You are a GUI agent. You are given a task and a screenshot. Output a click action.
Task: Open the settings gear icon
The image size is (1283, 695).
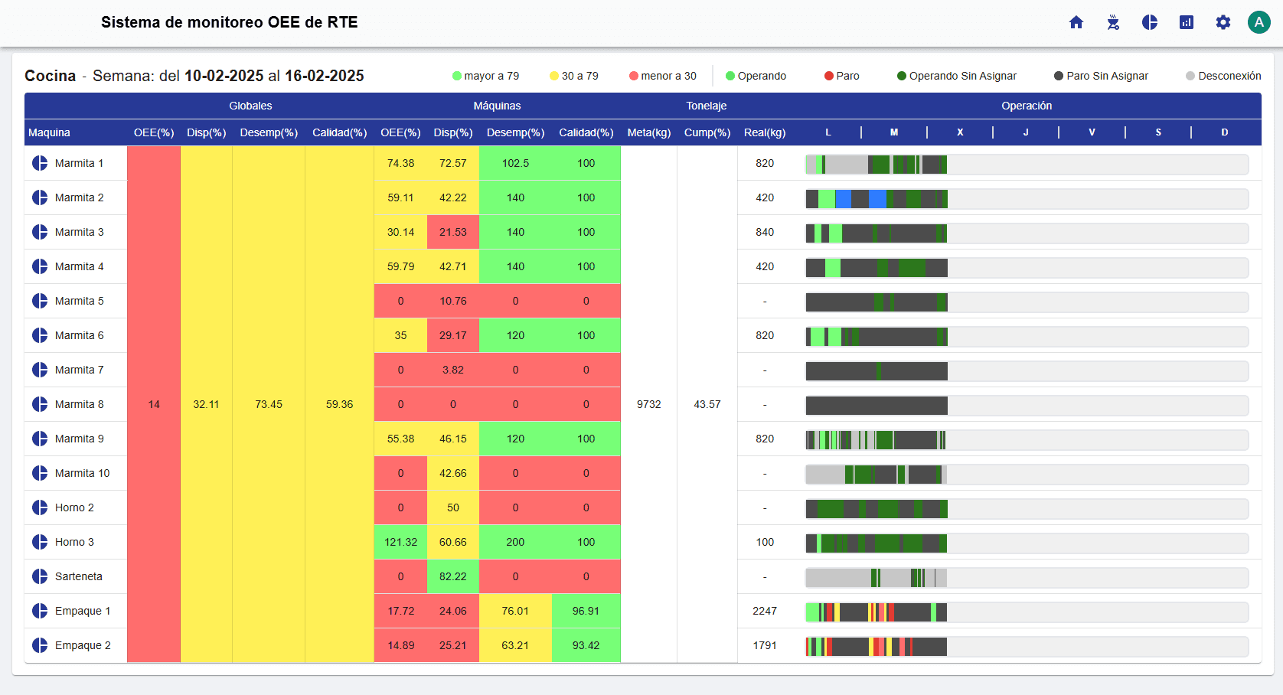click(1223, 22)
